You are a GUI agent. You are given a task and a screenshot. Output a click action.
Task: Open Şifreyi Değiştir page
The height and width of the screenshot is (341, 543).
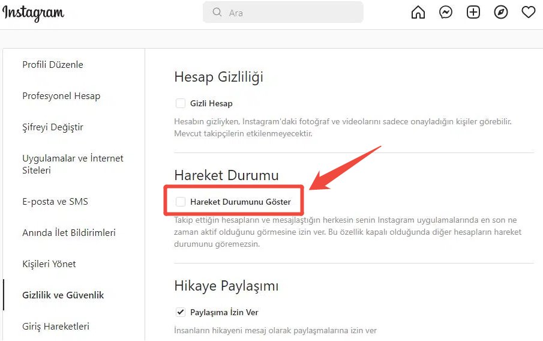point(53,127)
